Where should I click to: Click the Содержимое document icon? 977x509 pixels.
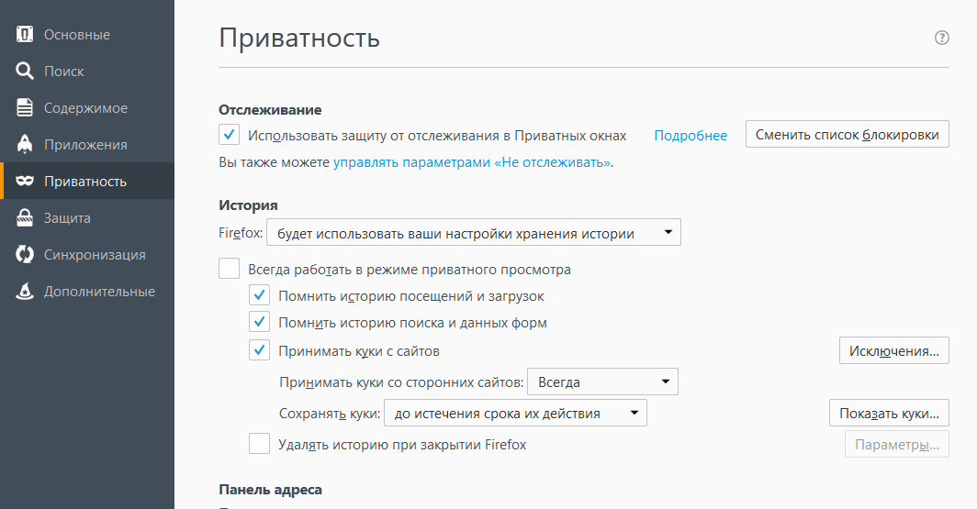tap(24, 107)
